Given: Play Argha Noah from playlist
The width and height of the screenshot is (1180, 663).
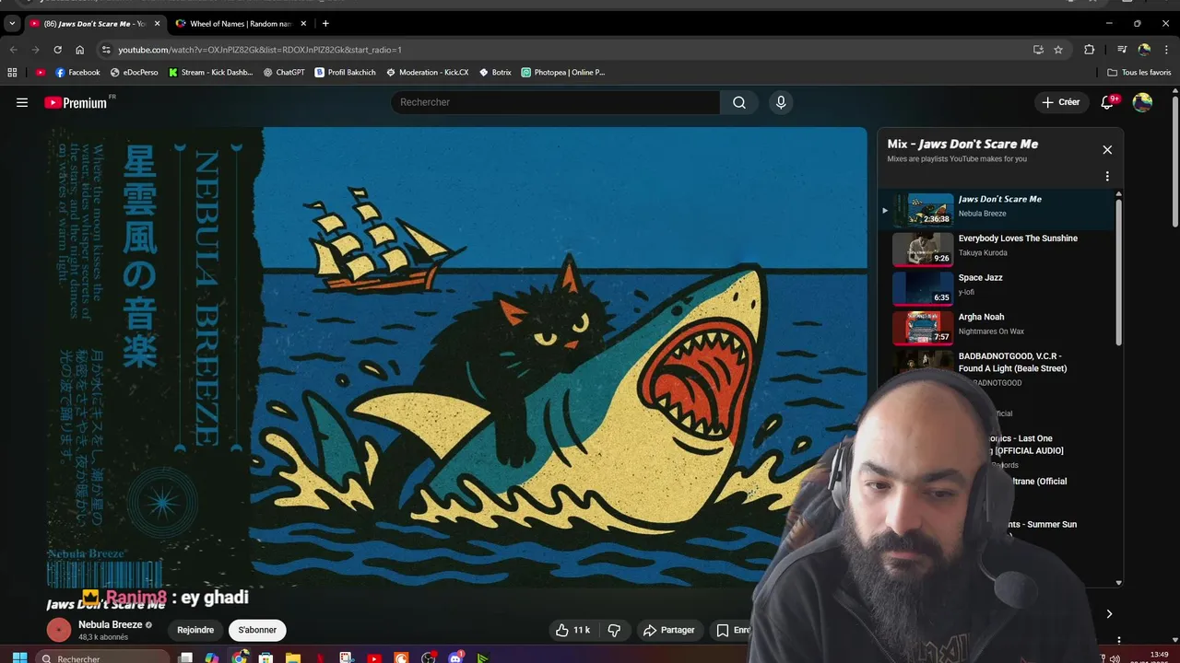Looking at the screenshot, I should [1003, 327].
